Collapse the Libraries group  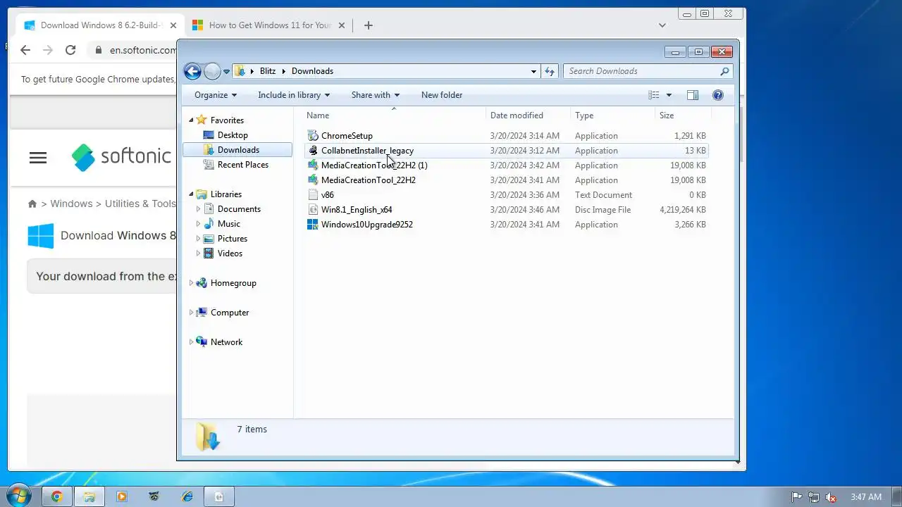point(191,194)
